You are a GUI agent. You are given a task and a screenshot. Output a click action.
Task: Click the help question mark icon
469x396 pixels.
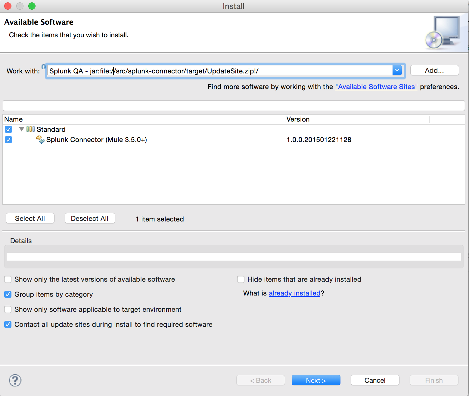(x=15, y=380)
